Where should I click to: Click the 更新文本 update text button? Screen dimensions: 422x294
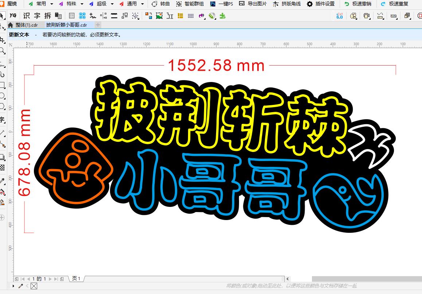pos(19,35)
